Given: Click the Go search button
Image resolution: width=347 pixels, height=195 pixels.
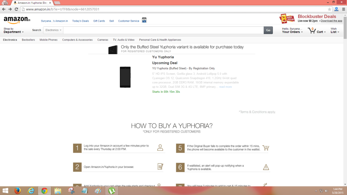Looking at the screenshot, I should coord(268,30).
